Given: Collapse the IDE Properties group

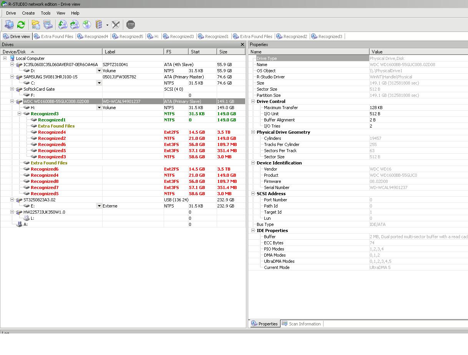Looking at the screenshot, I should (253, 231).
